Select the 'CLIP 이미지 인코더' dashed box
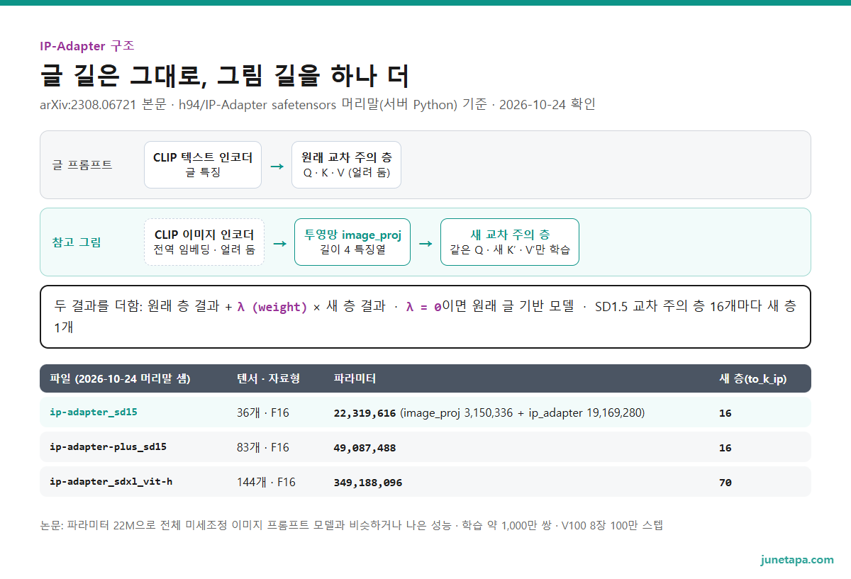Image resolution: width=851 pixels, height=579 pixels. pos(204,242)
